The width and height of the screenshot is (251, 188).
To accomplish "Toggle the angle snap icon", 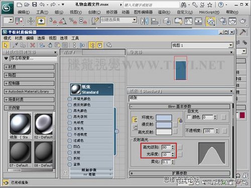I will (x=63, y=21).
